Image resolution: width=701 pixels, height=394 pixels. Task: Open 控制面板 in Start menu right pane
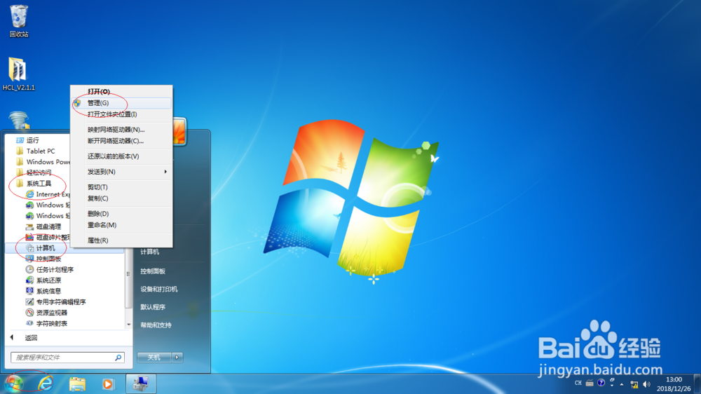click(x=153, y=271)
